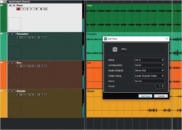Click the Name field containing Reverb
Image resolution: width=182 pixels, height=130 pixels.
149,81
